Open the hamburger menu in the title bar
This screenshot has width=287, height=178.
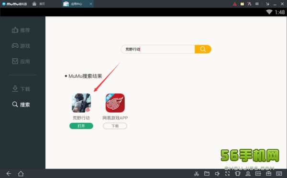pyautogui.click(x=257, y=4)
